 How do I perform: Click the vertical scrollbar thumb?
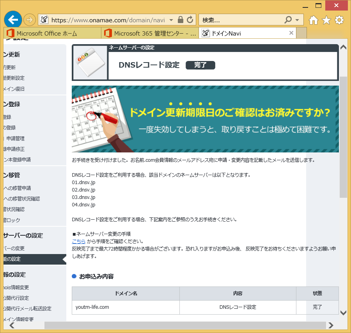(x=343, y=137)
